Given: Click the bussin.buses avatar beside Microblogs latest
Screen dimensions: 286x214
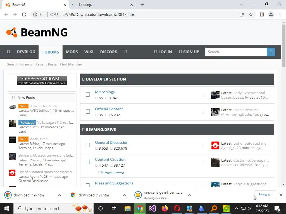Looking at the screenshot, I should tap(215, 95).
